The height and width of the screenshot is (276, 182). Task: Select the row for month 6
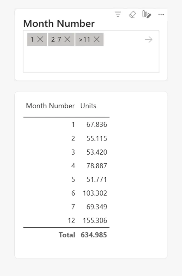66,193
